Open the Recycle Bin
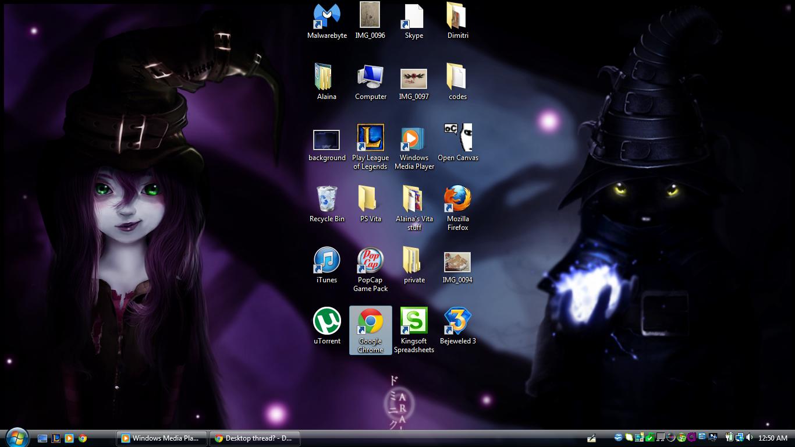This screenshot has width=795, height=447. tap(326, 204)
